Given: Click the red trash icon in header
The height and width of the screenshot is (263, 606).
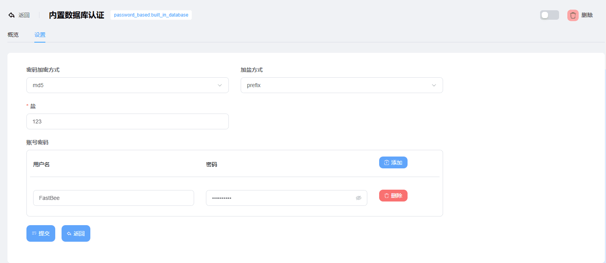Looking at the screenshot, I should [x=573, y=15].
